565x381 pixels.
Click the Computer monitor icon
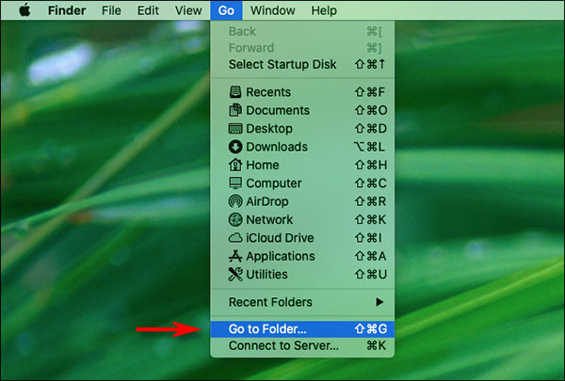(x=235, y=183)
